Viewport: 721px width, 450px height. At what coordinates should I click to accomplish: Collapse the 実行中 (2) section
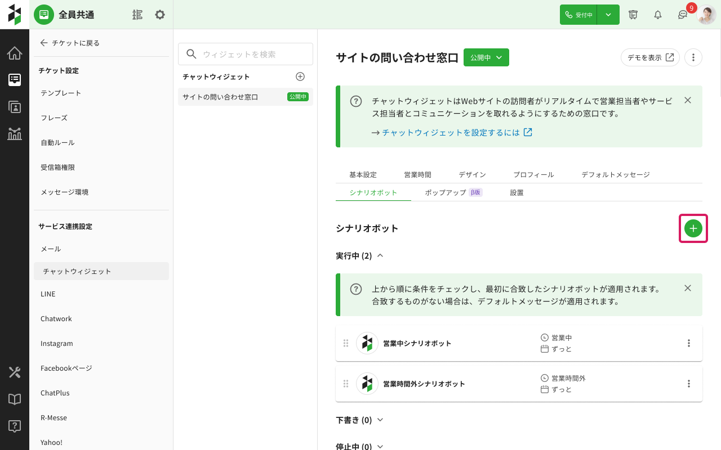380,255
